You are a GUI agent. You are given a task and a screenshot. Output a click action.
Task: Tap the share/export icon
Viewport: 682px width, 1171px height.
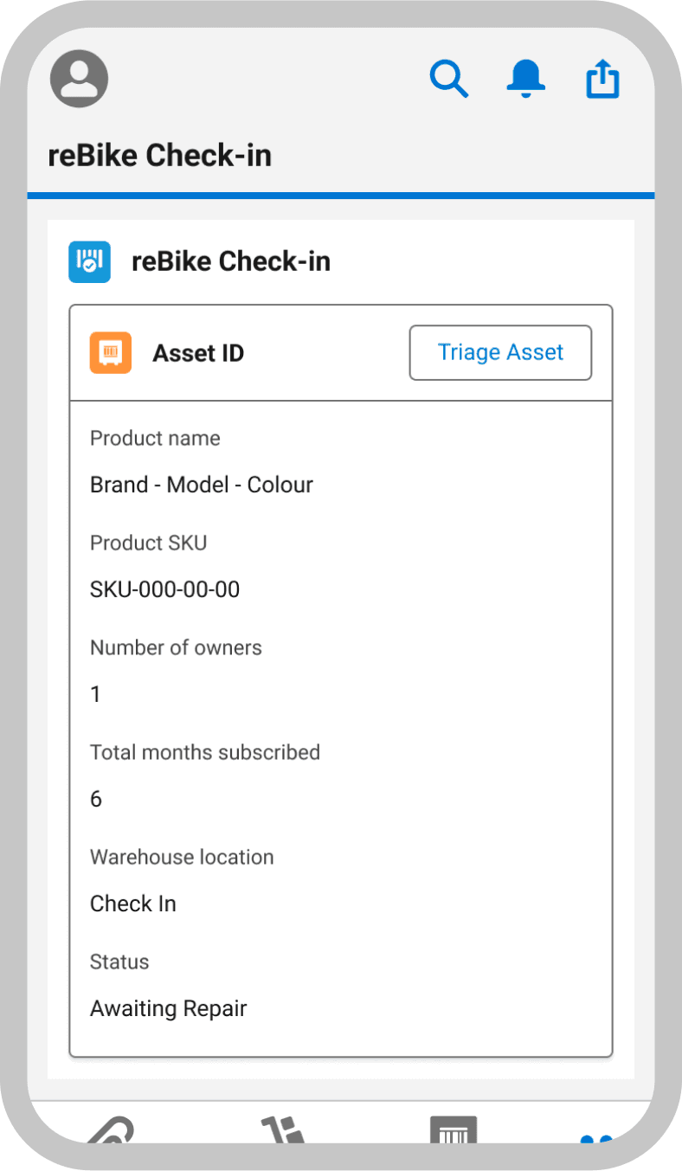tap(602, 78)
